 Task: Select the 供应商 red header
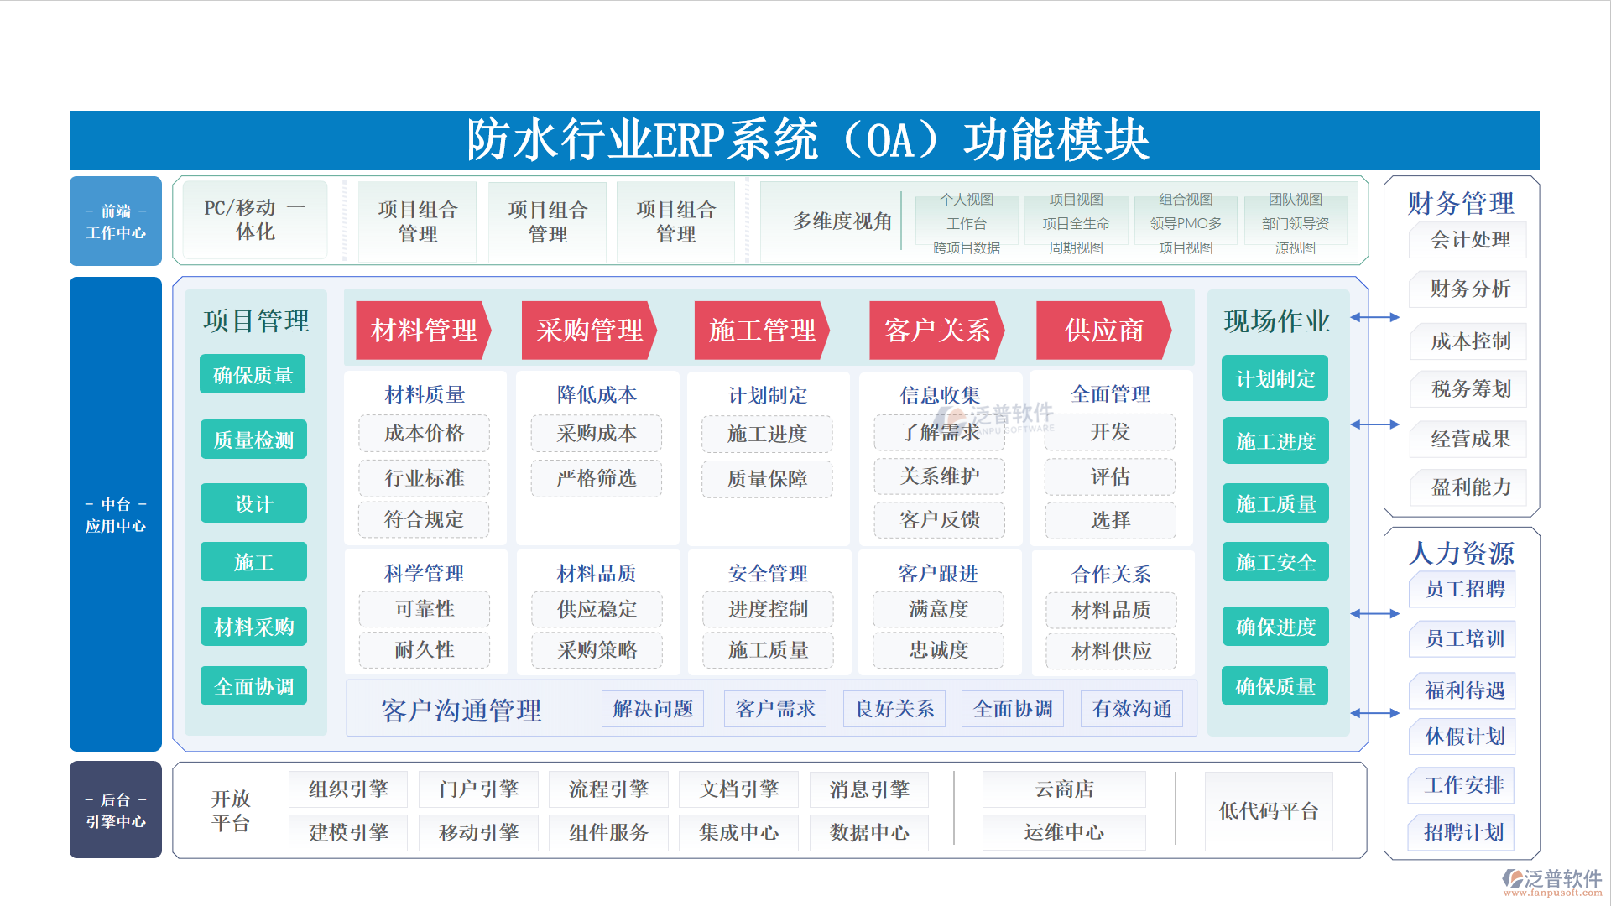point(1103,331)
